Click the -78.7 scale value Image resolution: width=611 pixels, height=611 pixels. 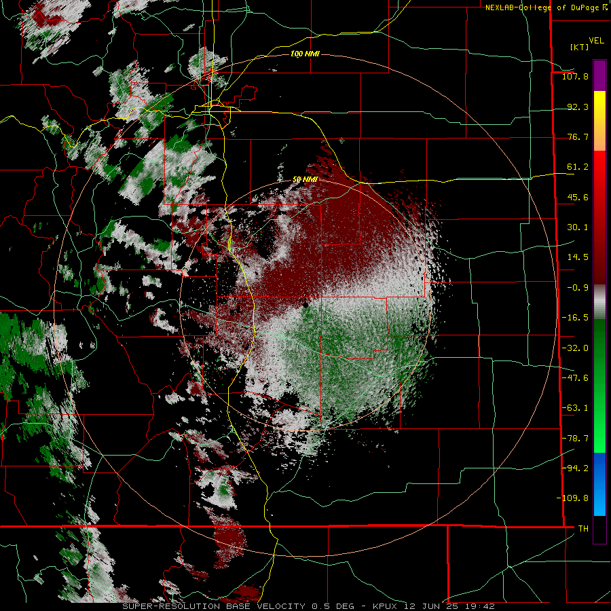(x=575, y=439)
